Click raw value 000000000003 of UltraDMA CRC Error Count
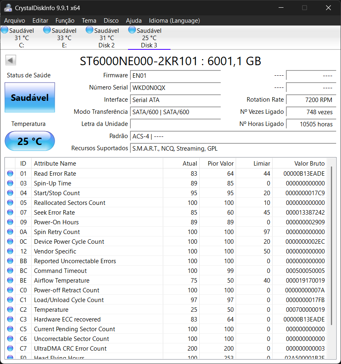 [x=305, y=349]
